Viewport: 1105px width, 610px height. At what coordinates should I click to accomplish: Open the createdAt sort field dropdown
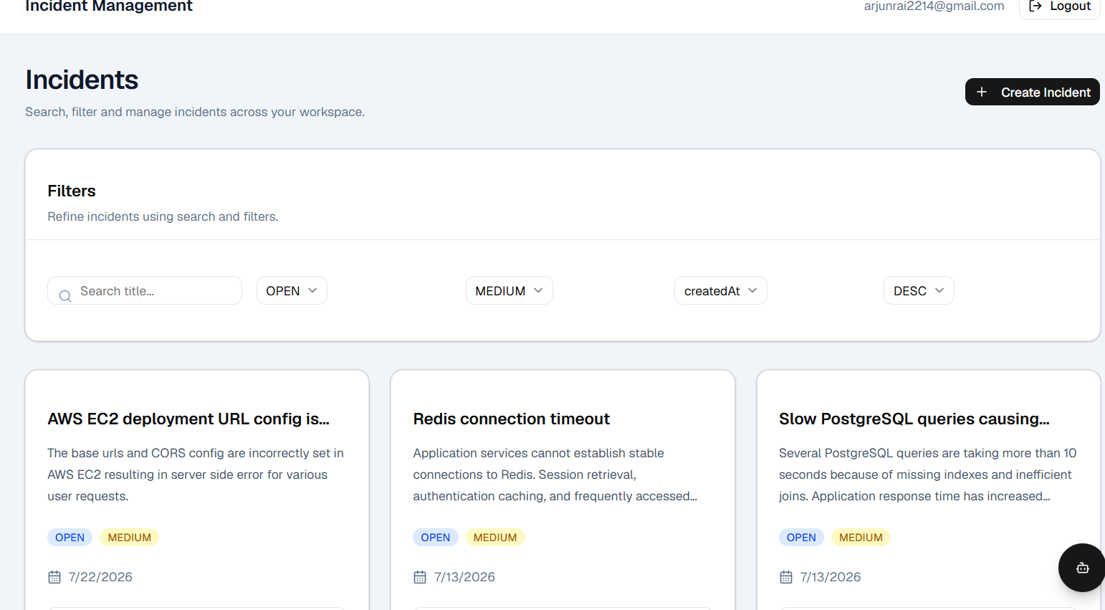pos(721,290)
